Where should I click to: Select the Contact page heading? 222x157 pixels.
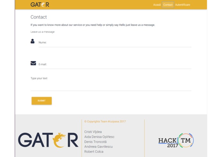coord(39,17)
